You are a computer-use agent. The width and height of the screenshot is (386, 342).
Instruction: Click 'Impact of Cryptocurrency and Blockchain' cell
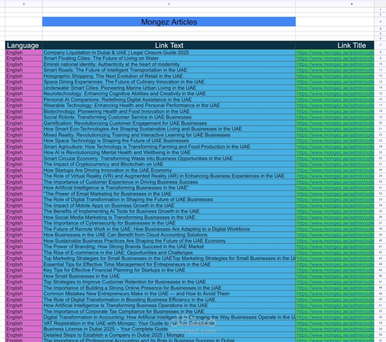pos(169,164)
